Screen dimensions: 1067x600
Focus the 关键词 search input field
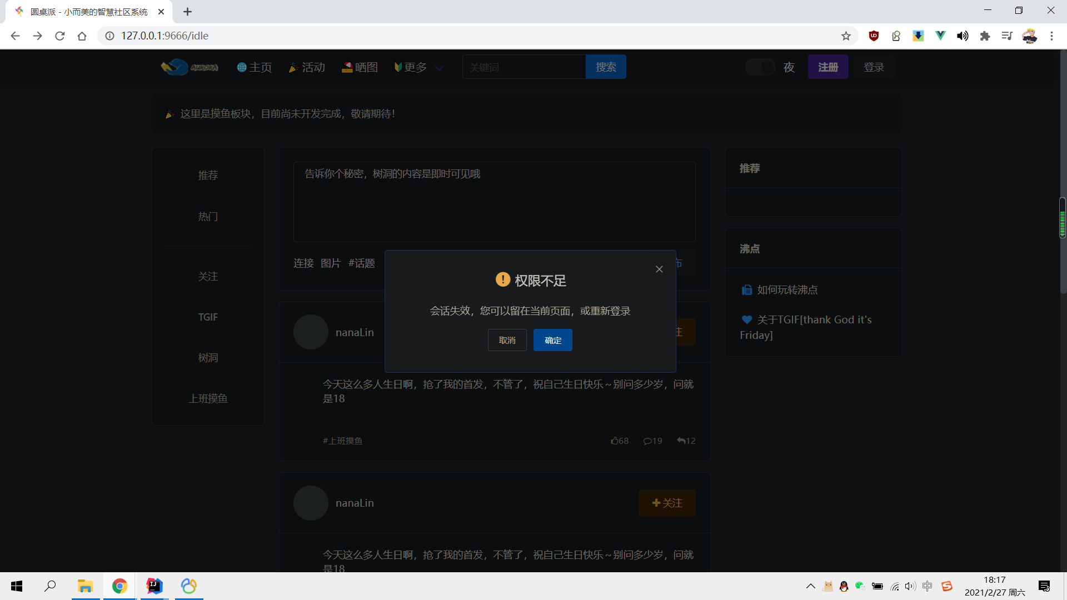tap(523, 67)
